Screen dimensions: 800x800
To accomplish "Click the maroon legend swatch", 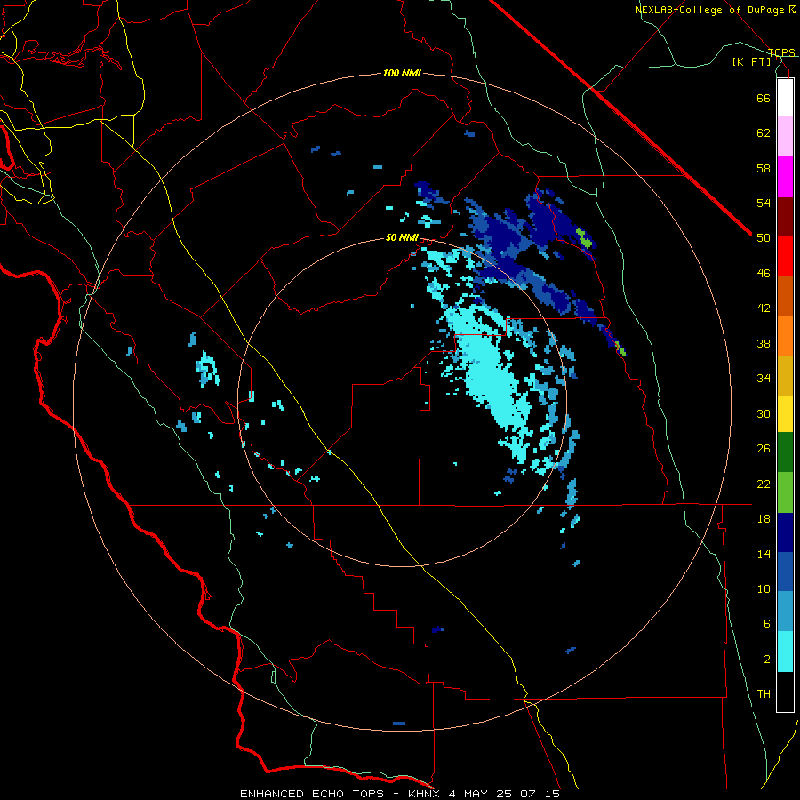I will tap(785, 217).
